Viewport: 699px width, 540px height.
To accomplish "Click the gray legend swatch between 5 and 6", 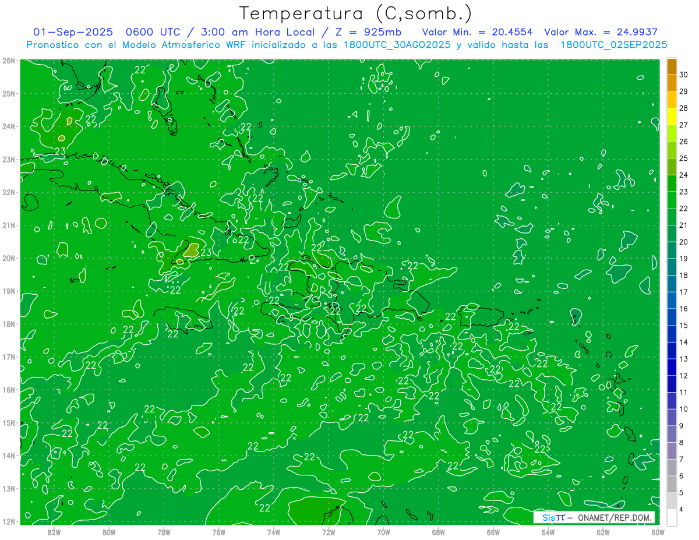I will [672, 484].
